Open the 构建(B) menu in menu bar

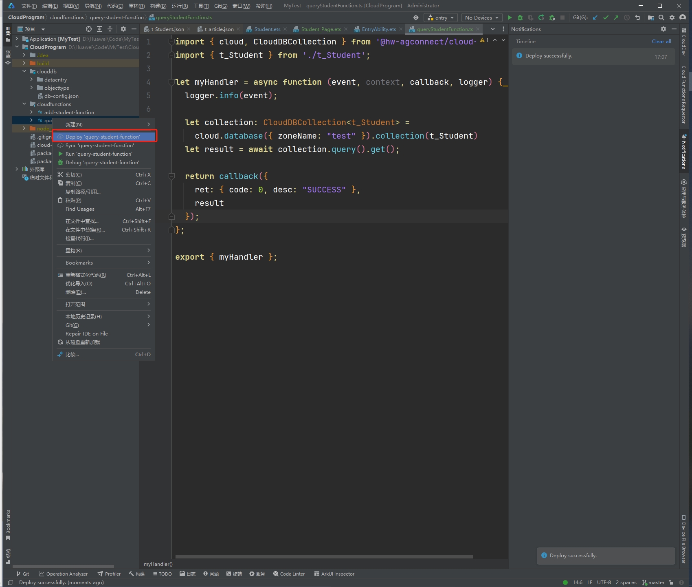point(158,6)
